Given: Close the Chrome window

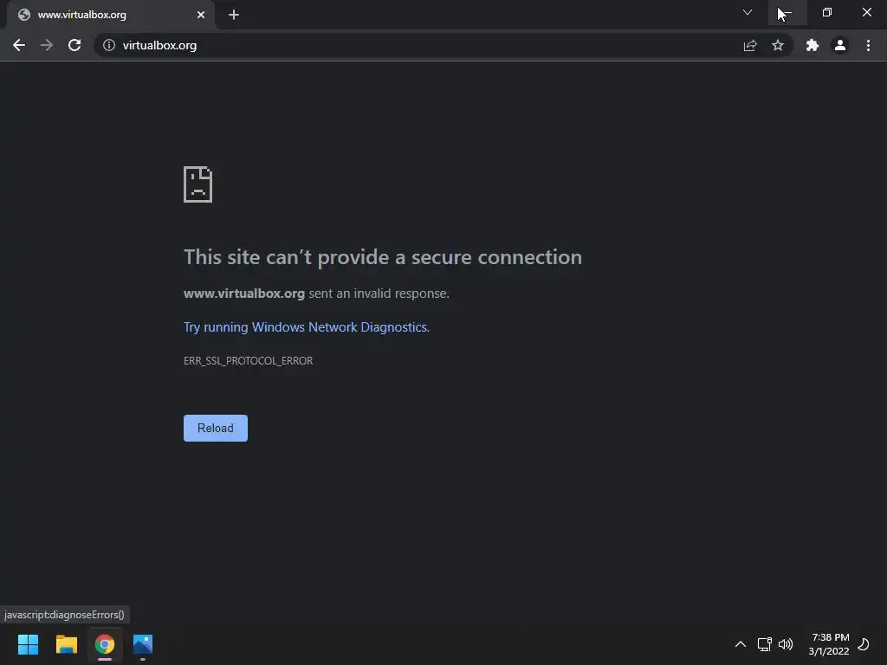Looking at the screenshot, I should [866, 12].
